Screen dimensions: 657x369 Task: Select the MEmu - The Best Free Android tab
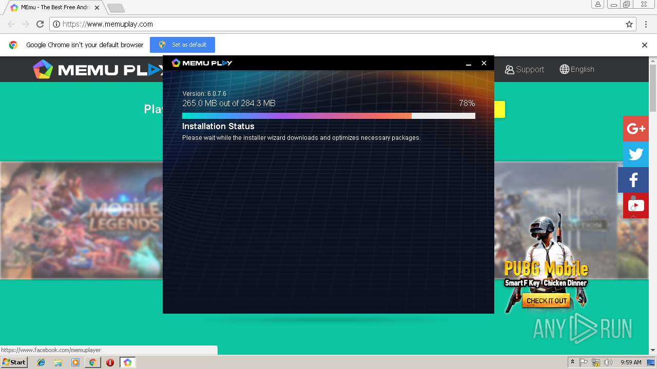(x=54, y=8)
